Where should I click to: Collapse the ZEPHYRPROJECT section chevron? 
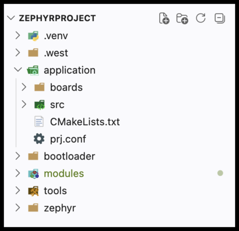pos(11,18)
